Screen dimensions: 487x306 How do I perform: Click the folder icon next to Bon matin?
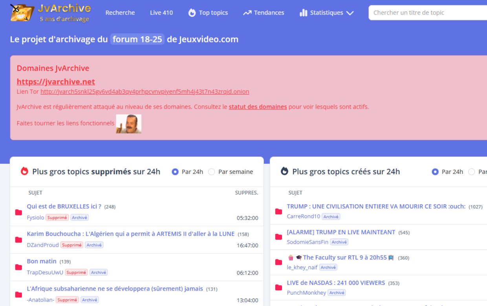coord(18,267)
